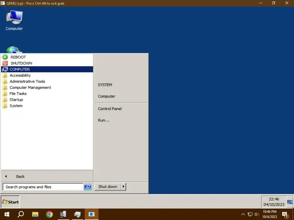Screen dimensions: 294x220
Task: Click the Back arrow icon
Action: (x=6, y=176)
